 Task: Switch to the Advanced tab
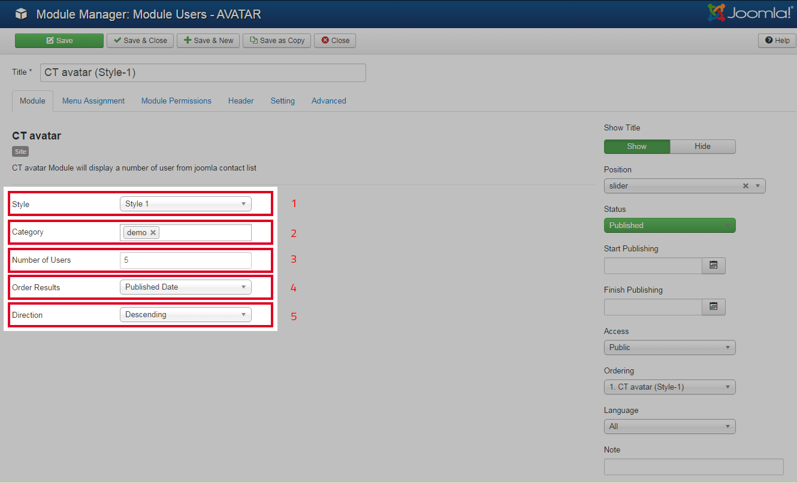tap(329, 101)
